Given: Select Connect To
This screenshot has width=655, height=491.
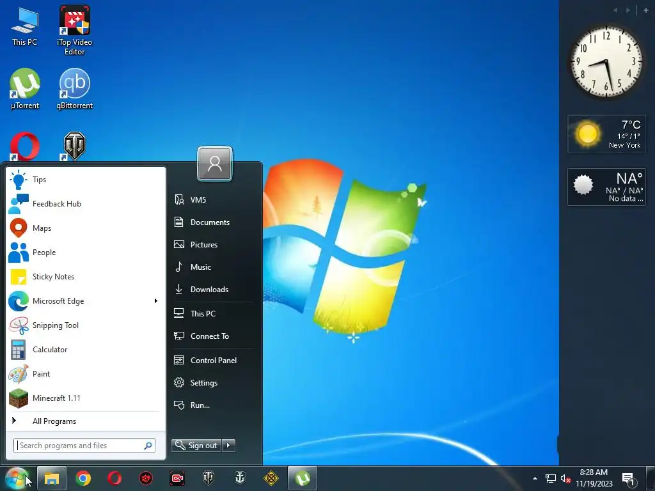Looking at the screenshot, I should (214, 336).
